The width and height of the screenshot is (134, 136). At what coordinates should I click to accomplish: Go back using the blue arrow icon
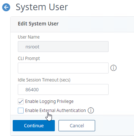click(6, 7)
